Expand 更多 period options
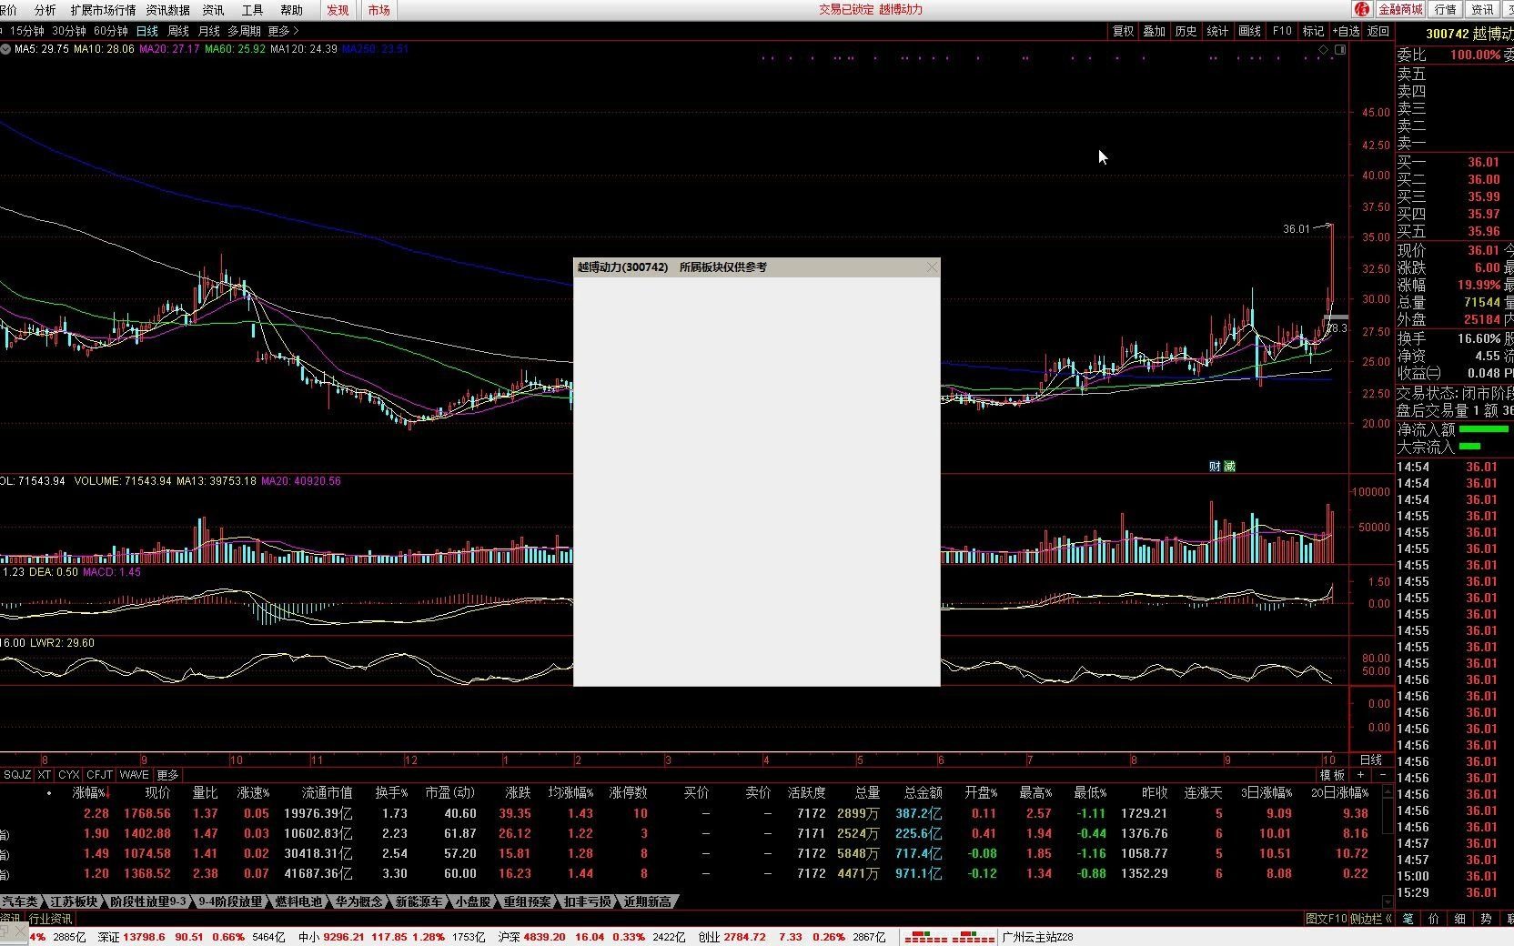The width and height of the screenshot is (1514, 946). (x=283, y=31)
